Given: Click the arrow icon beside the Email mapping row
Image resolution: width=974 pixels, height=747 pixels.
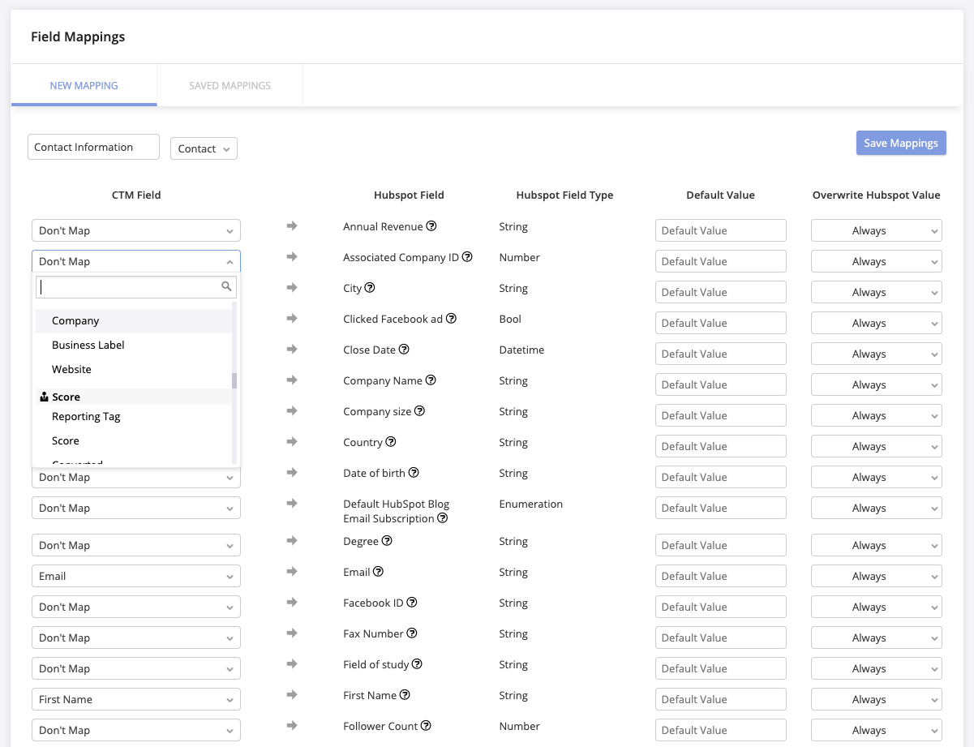Looking at the screenshot, I should [292, 572].
